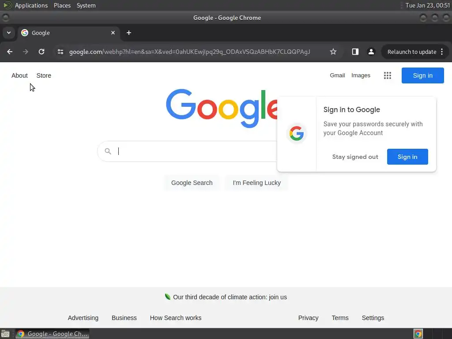Image resolution: width=452 pixels, height=339 pixels.
Task: Reload the current page
Action: coord(41,52)
